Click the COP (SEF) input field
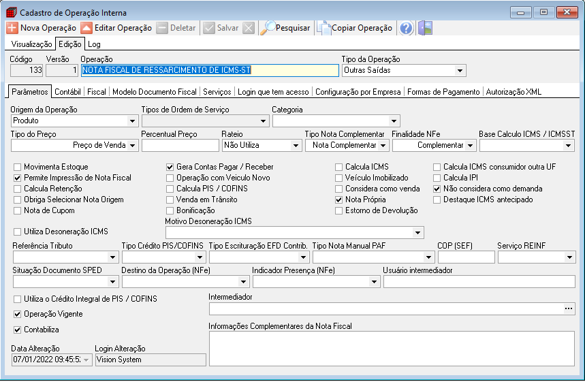Viewport: 585px width, 382px height. tap(467, 257)
